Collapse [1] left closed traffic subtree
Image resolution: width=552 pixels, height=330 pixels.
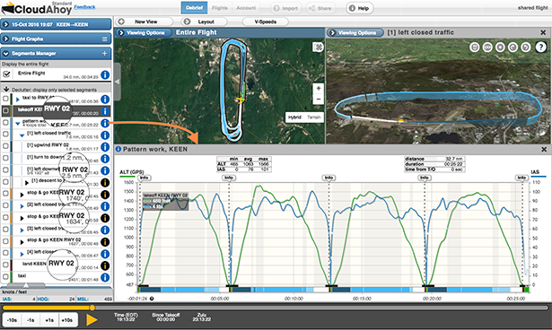[x=22, y=135]
